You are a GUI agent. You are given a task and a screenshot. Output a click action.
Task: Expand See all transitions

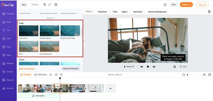51,18
